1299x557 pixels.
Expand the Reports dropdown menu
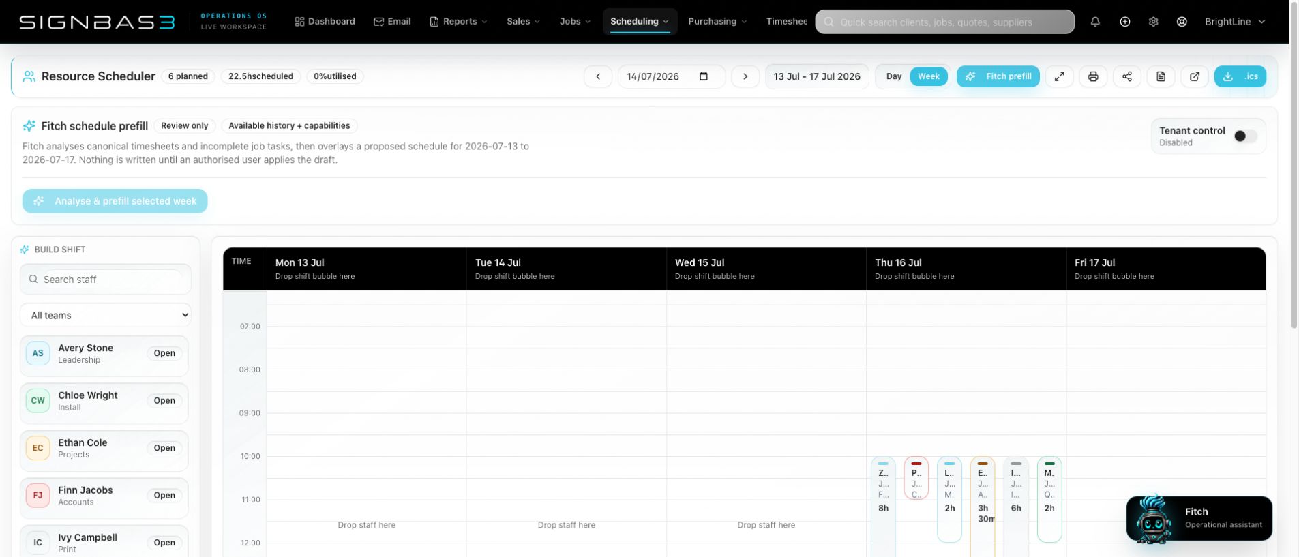click(459, 22)
